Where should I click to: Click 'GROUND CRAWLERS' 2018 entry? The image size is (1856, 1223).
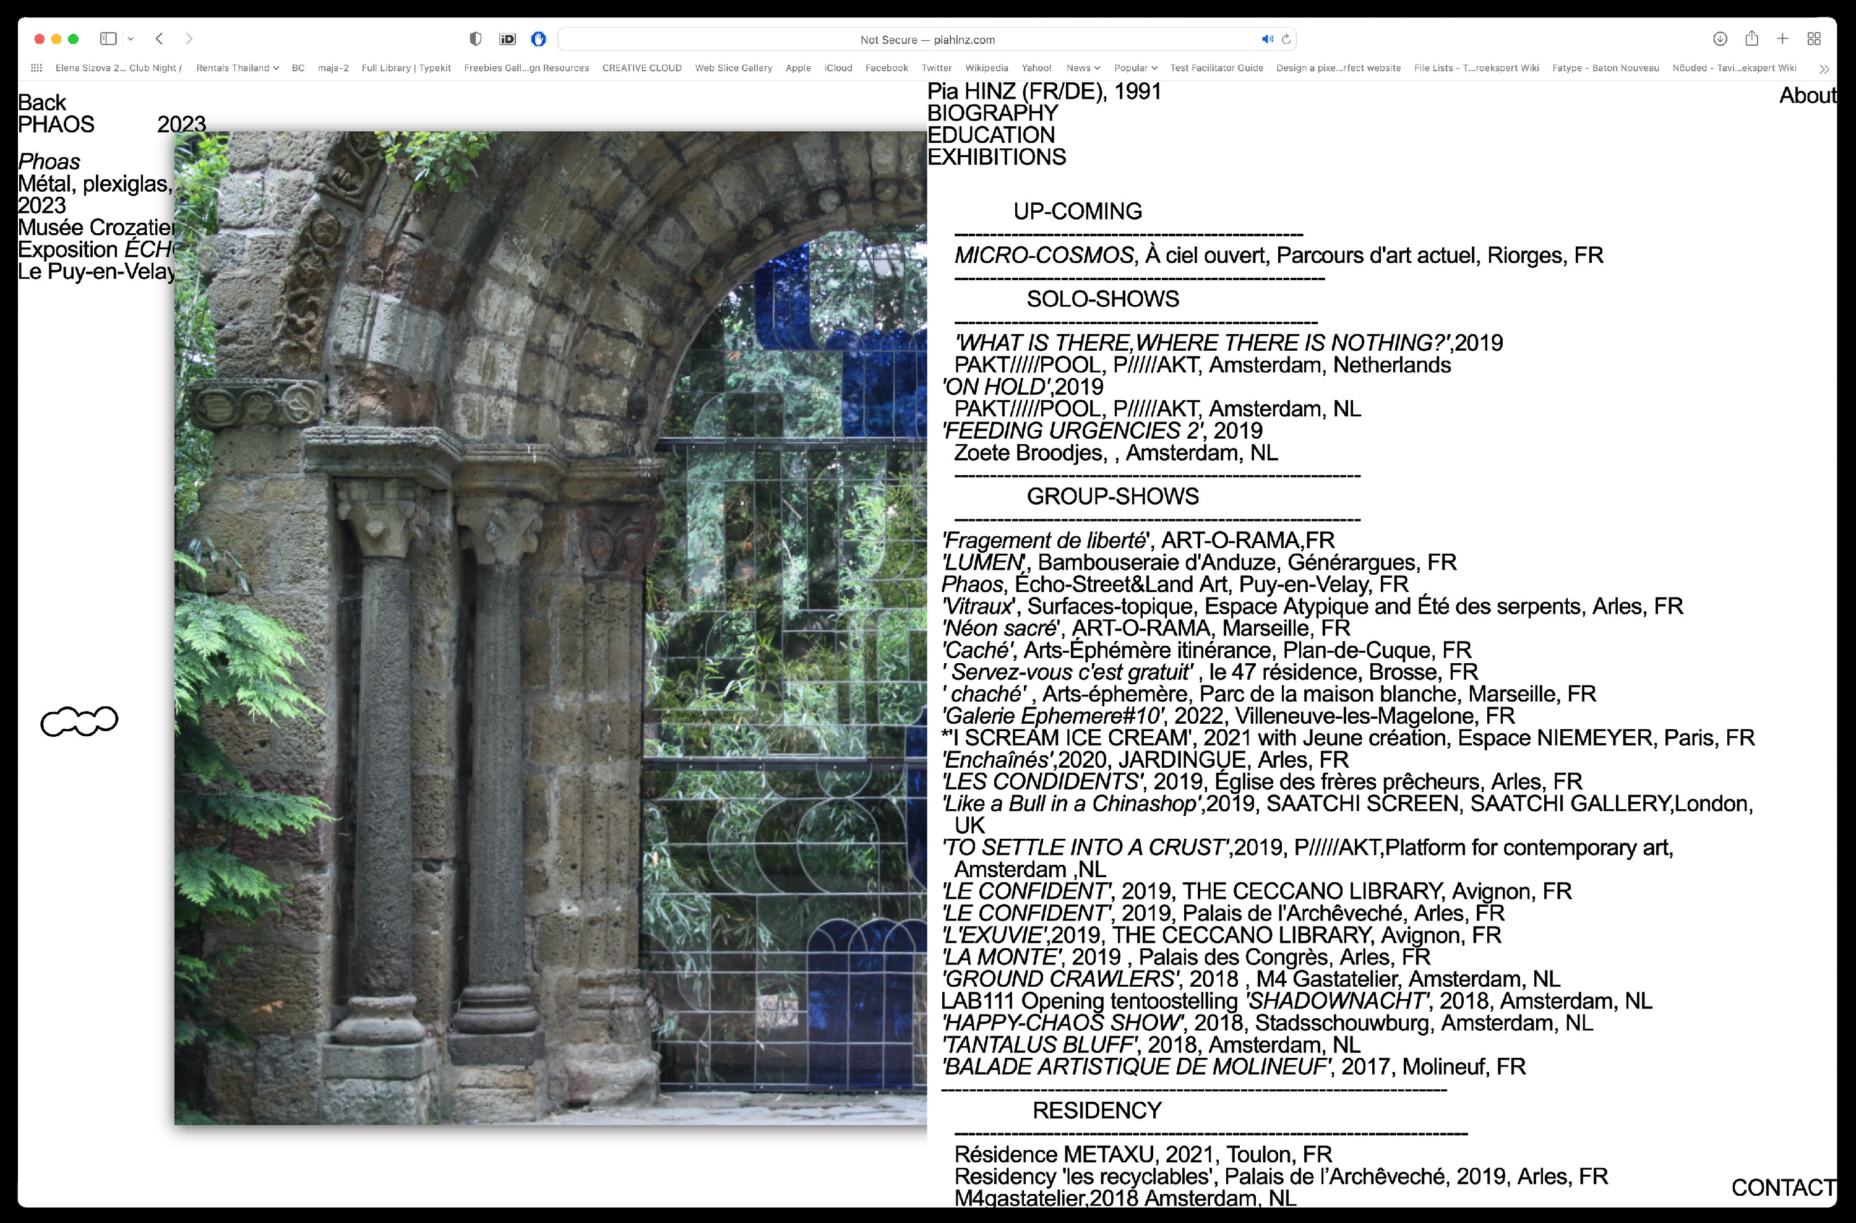click(1251, 979)
